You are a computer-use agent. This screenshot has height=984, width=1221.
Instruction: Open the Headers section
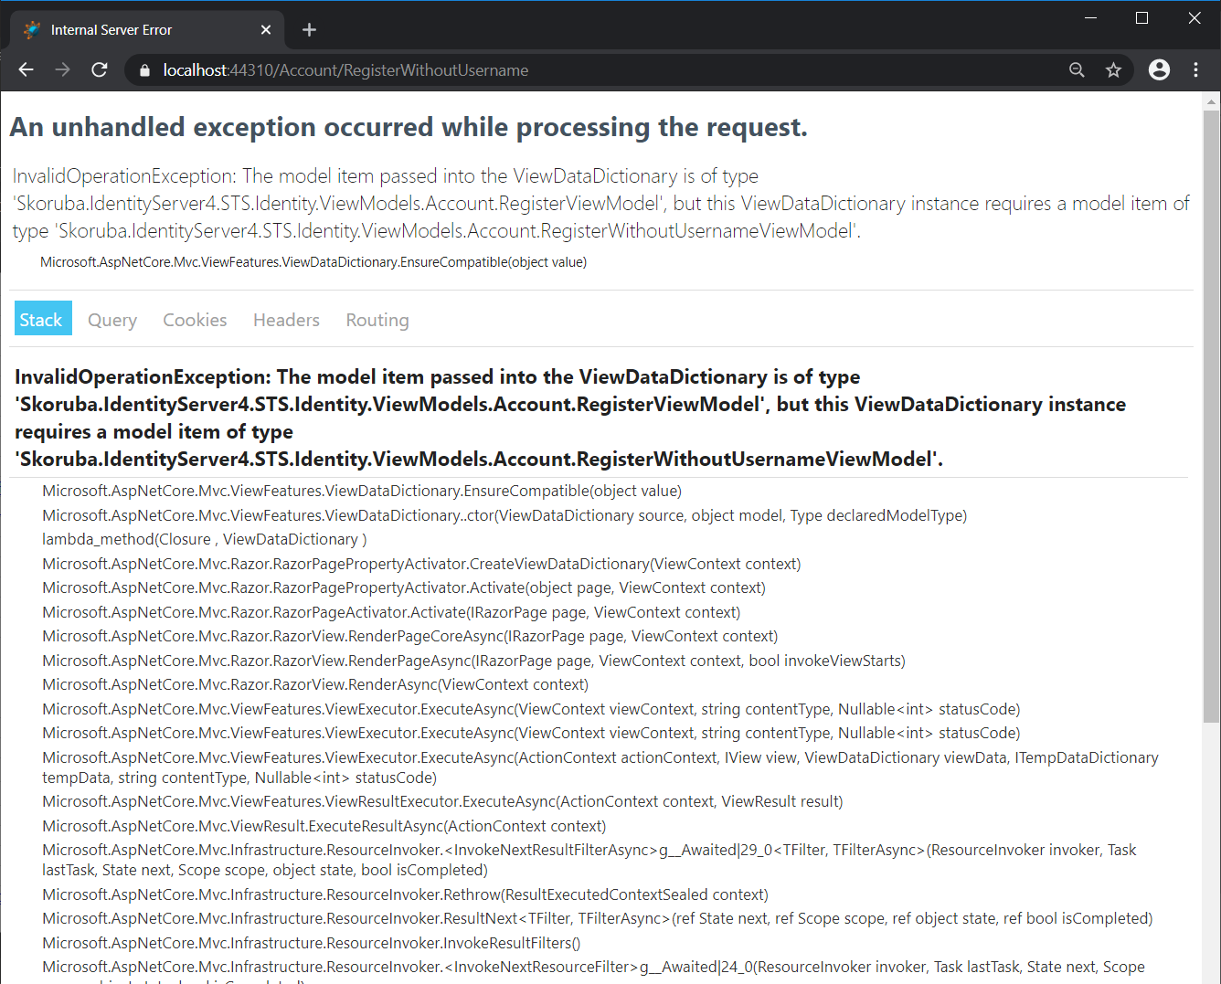[286, 320]
